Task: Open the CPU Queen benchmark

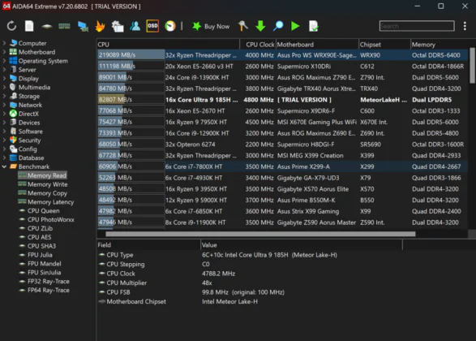Action: 44,210
